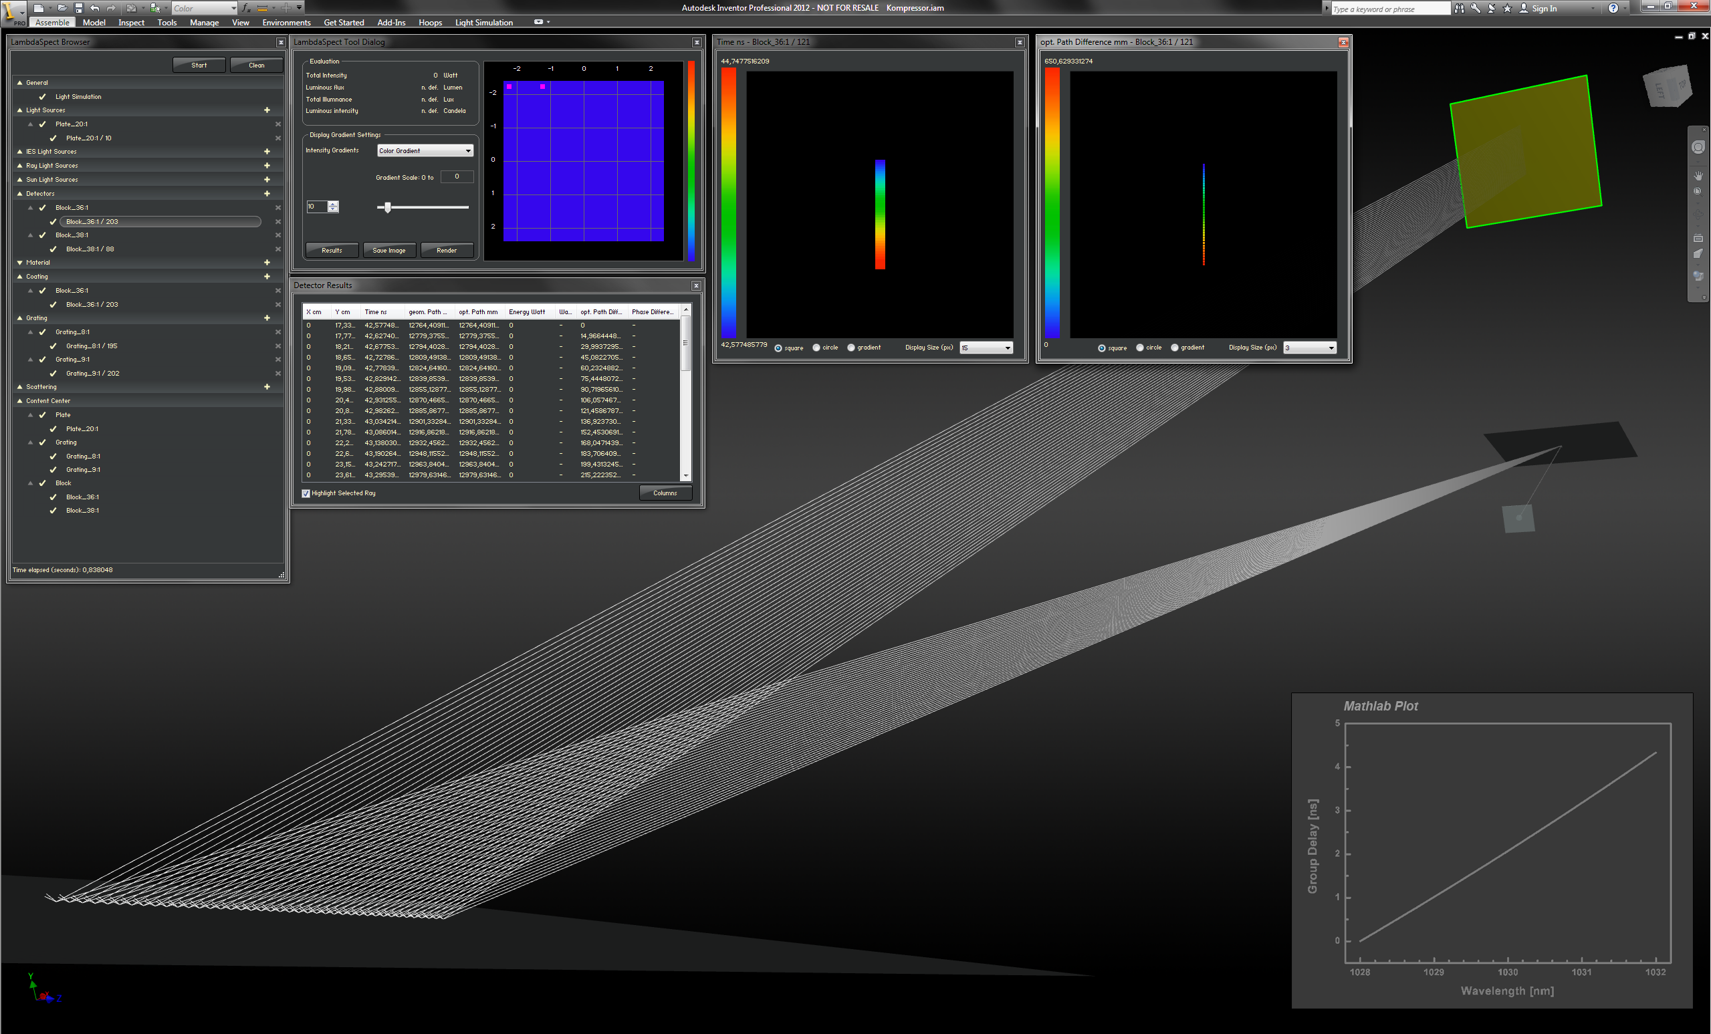Switch to the Inspect ribbon tab
The image size is (1711, 1034).
[130, 22]
